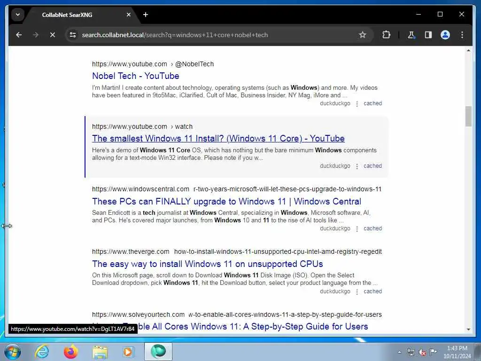
Task: Open The easy way to install Windows 11 result
Action: [207, 264]
